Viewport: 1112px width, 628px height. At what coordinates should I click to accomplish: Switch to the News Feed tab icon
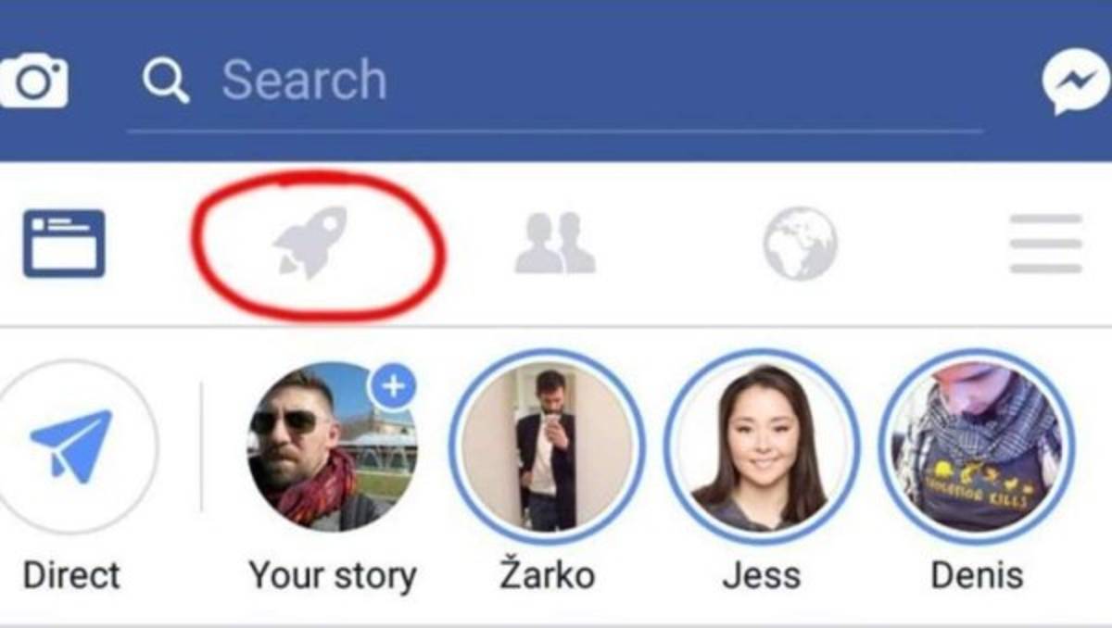click(x=64, y=244)
